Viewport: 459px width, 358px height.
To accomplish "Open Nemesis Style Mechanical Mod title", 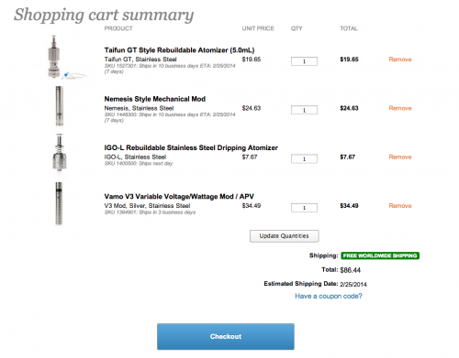I will pyautogui.click(x=155, y=99).
